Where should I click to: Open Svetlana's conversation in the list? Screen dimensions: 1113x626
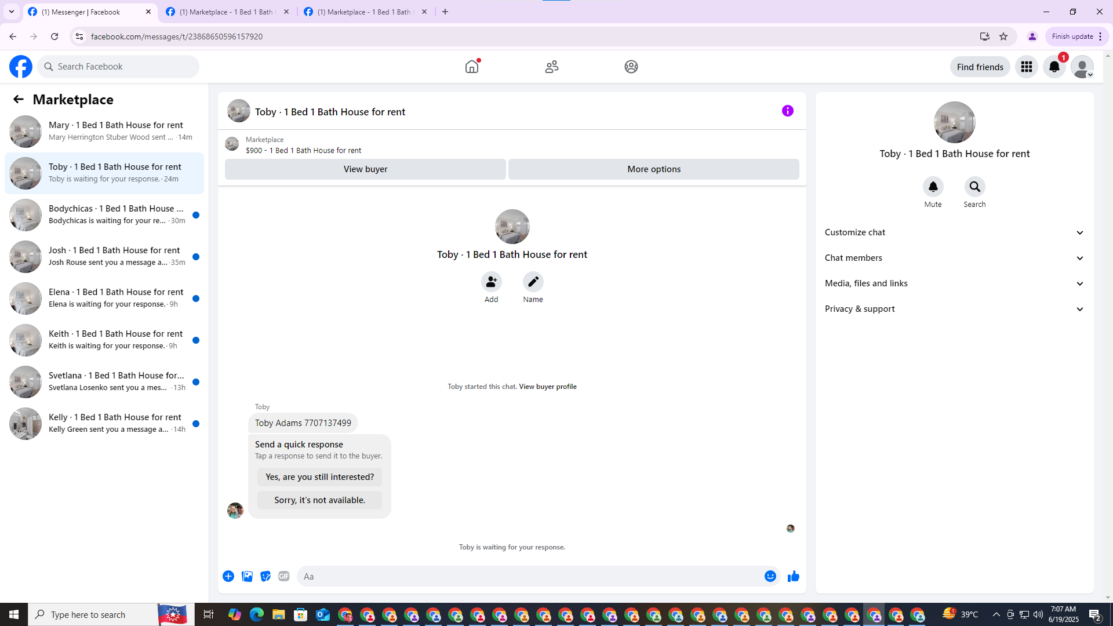(x=104, y=382)
